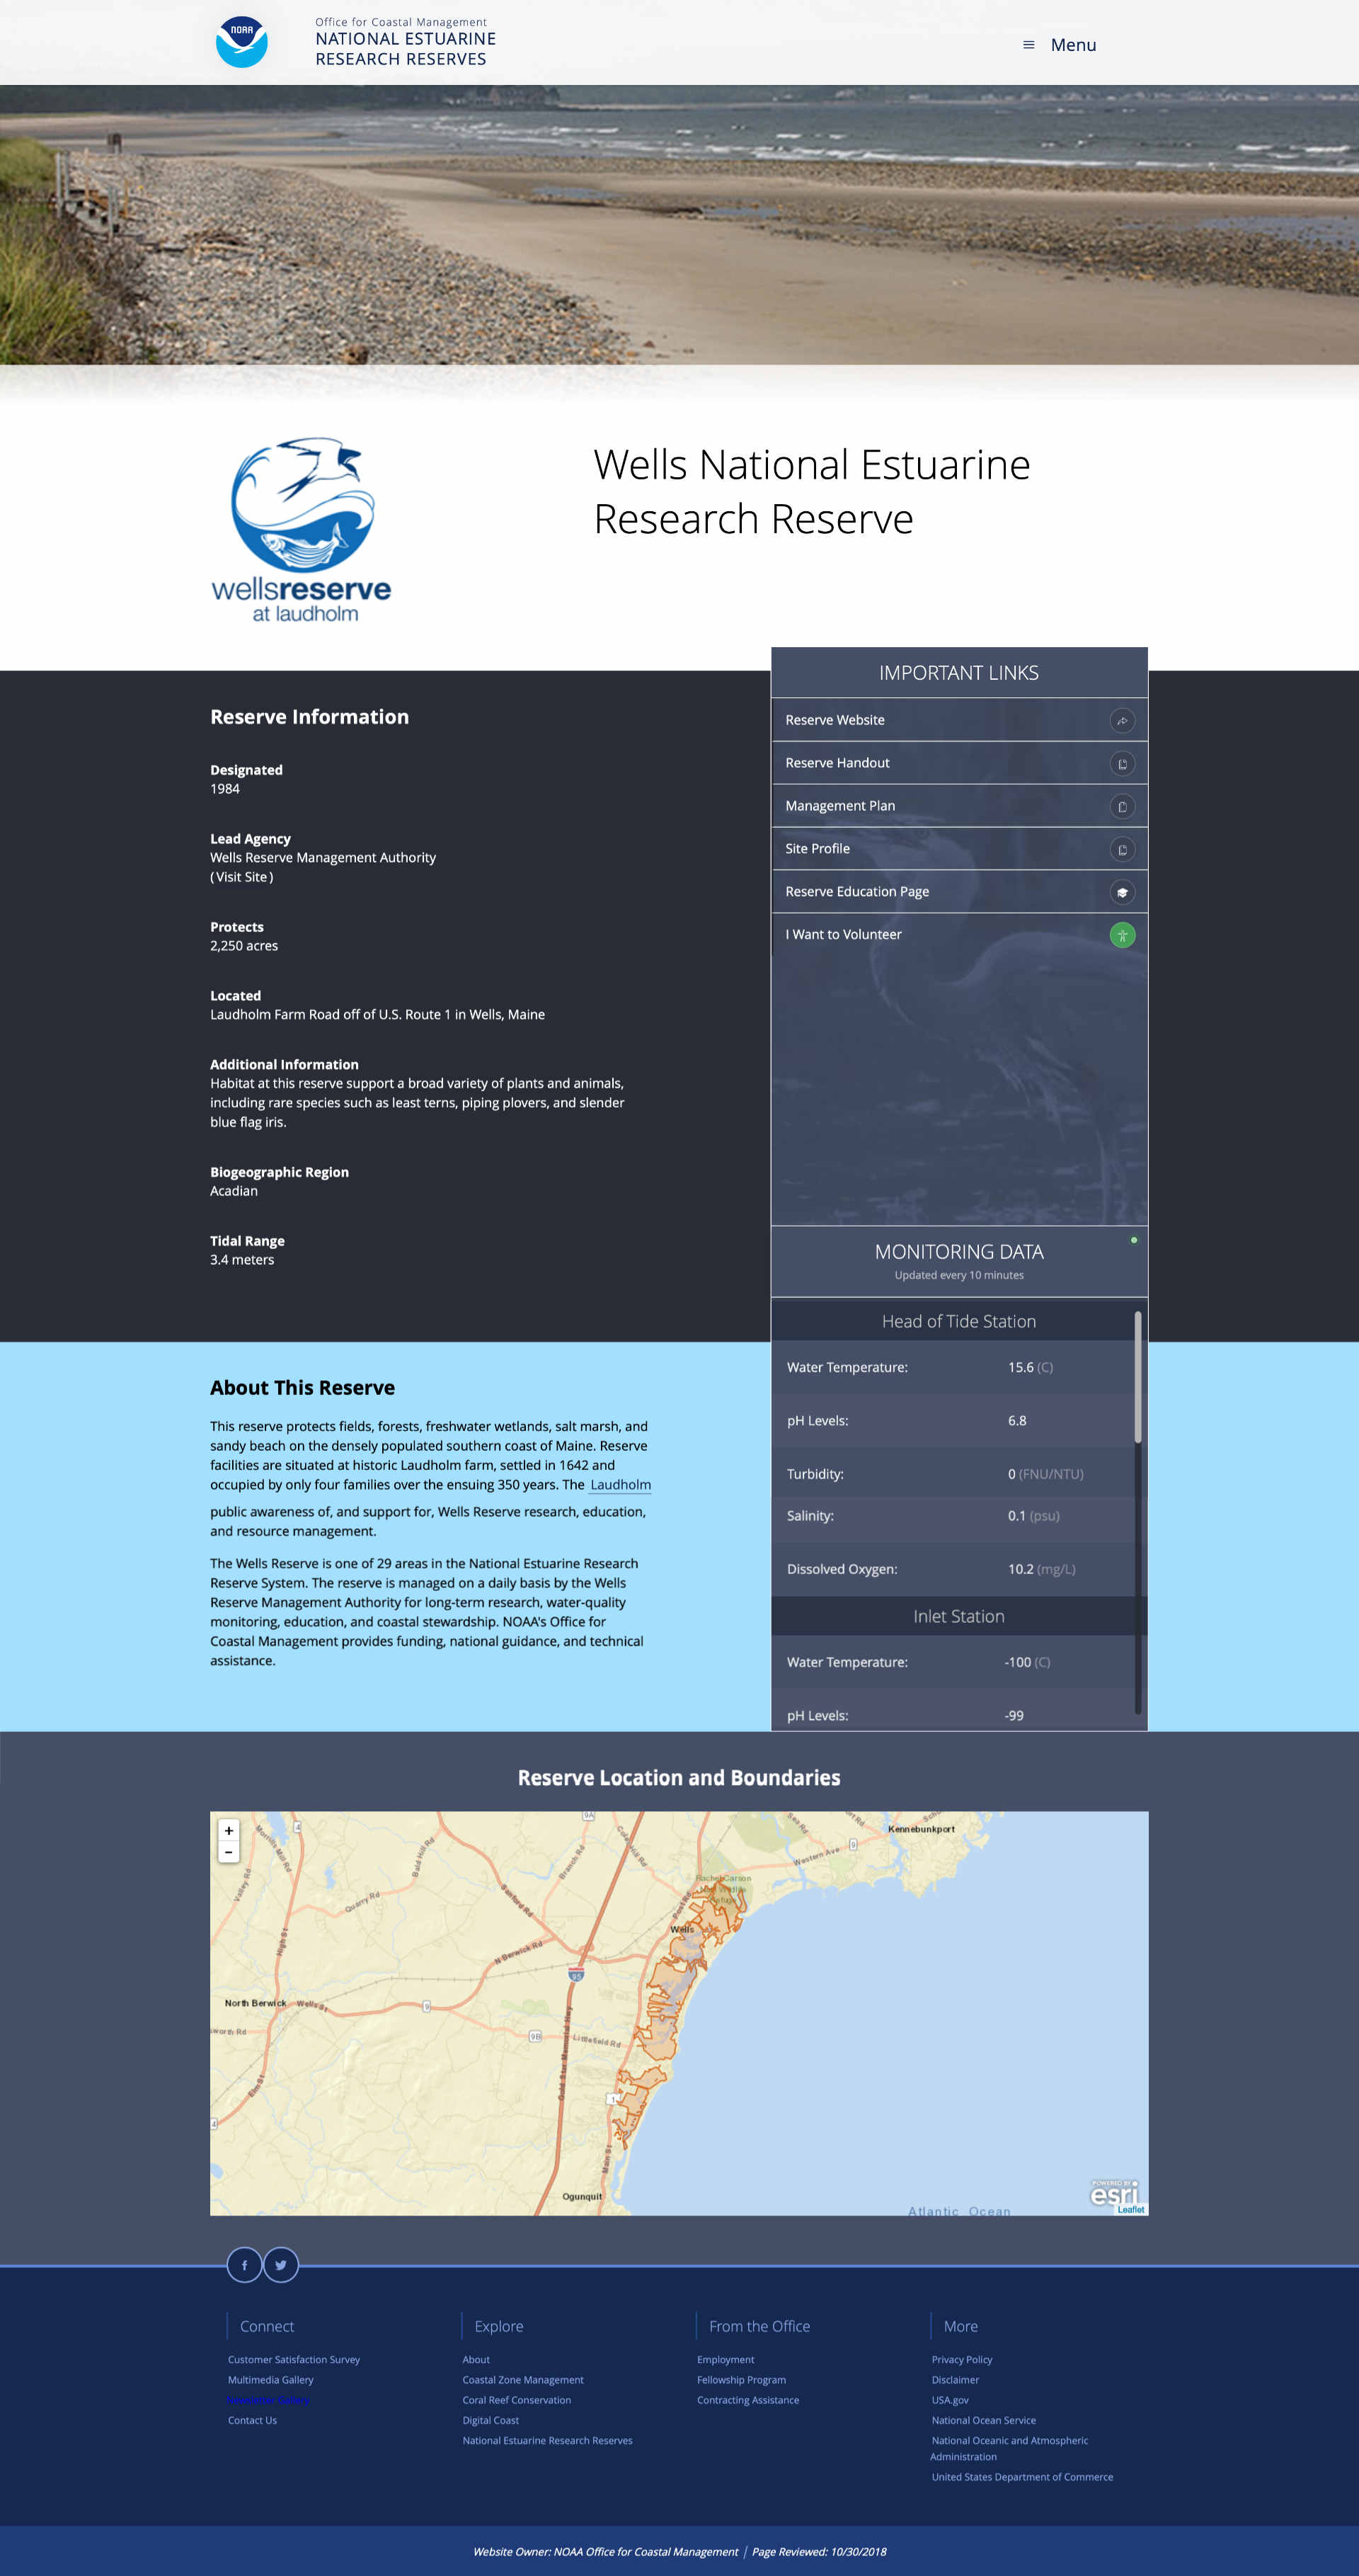Click the Reserve Handout document icon

point(1122,763)
